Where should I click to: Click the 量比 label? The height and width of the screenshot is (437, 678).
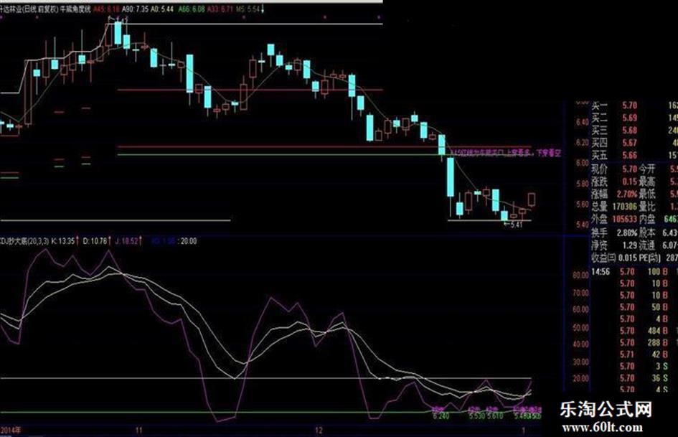(647, 207)
